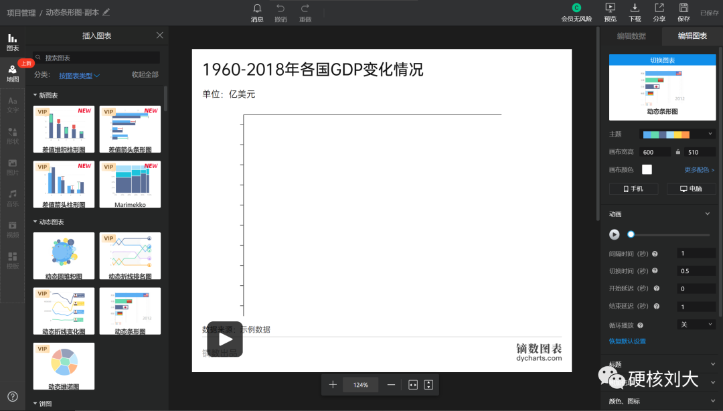
Task: Click the help question mark icon
Action: pos(13,397)
